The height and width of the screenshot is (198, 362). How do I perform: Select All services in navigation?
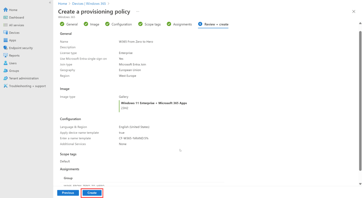pyautogui.click(x=16, y=25)
